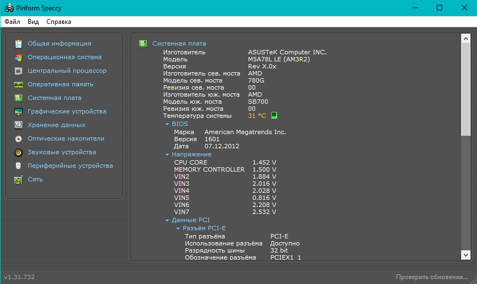Click the MEMORY CONTROLLER voltage row
This screenshot has height=284, width=477.
coord(225,169)
